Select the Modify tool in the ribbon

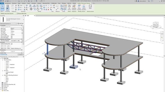[2, 7]
